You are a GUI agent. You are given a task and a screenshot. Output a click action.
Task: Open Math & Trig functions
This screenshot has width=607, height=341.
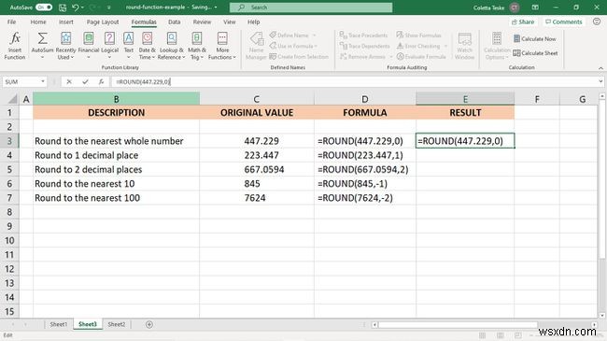click(x=197, y=46)
